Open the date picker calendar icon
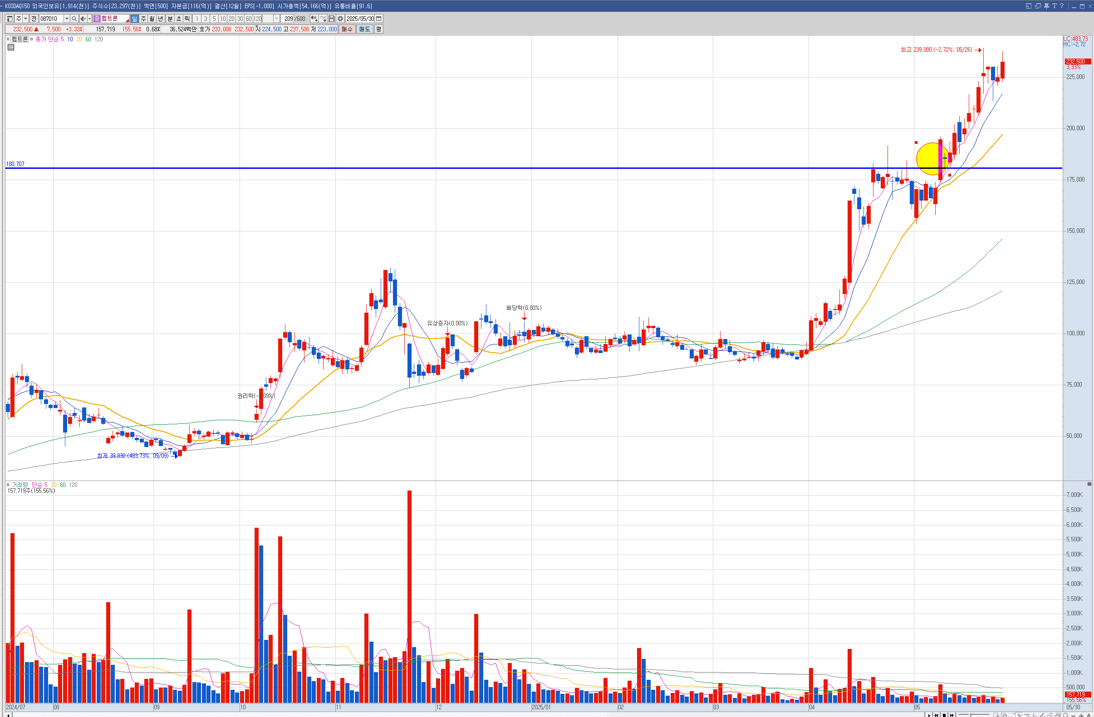This screenshot has height=717, width=1094. point(379,19)
